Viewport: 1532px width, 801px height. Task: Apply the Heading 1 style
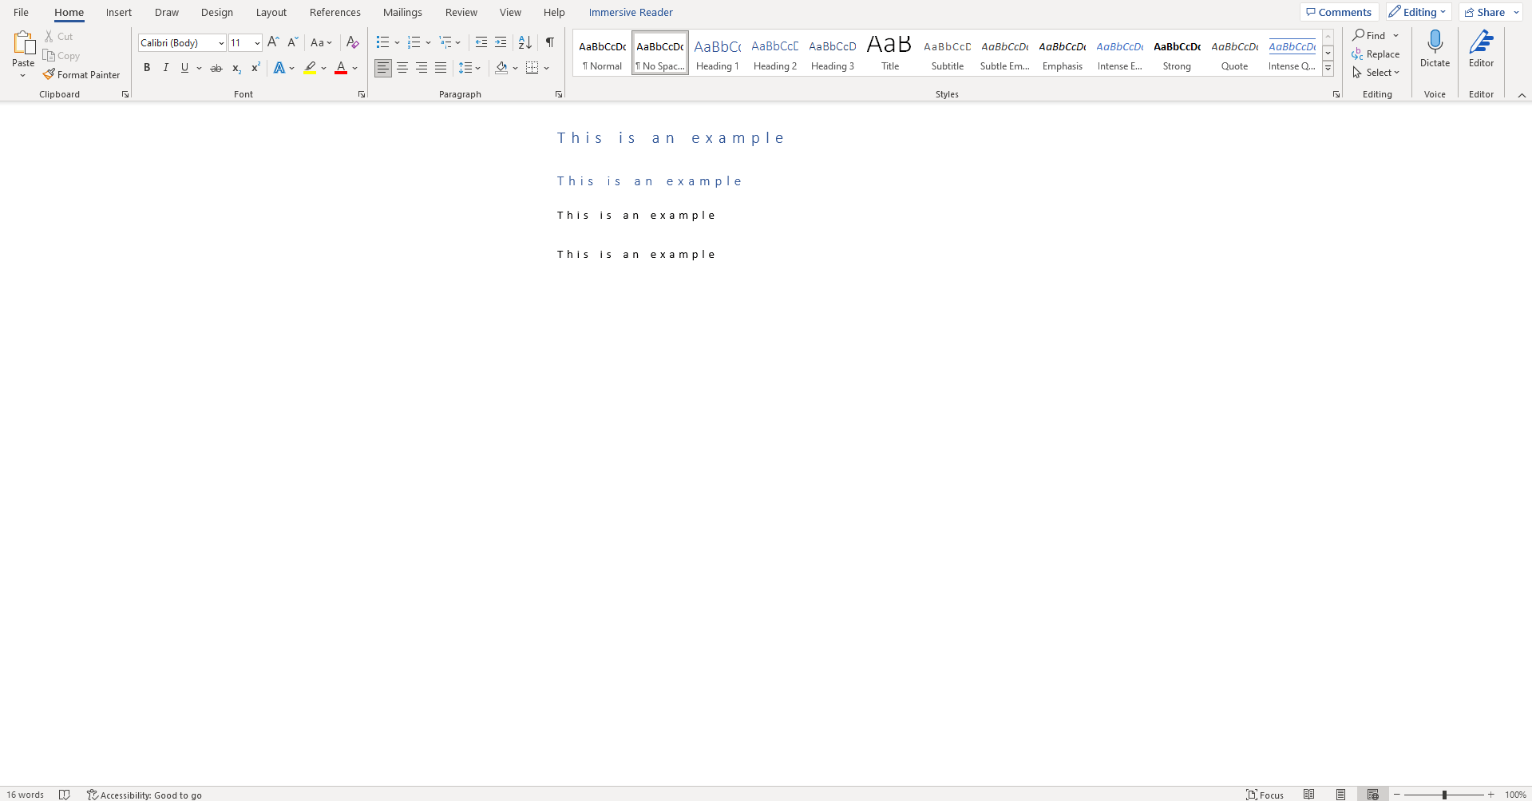tap(718, 54)
